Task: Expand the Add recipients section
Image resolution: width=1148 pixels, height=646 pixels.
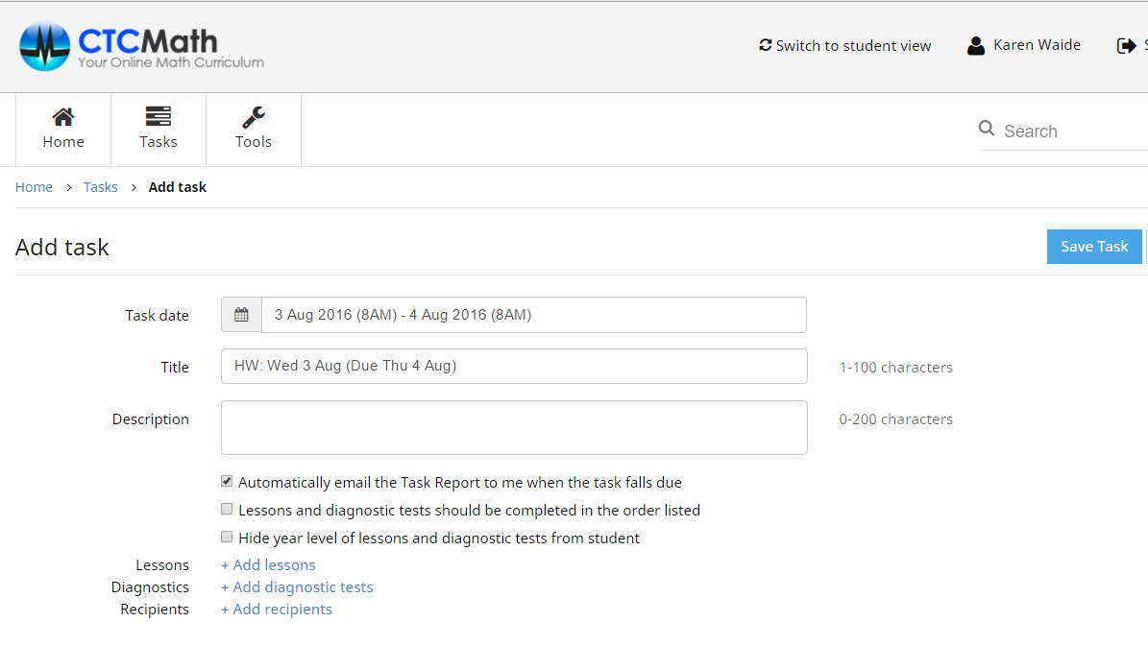Action: click(x=277, y=610)
